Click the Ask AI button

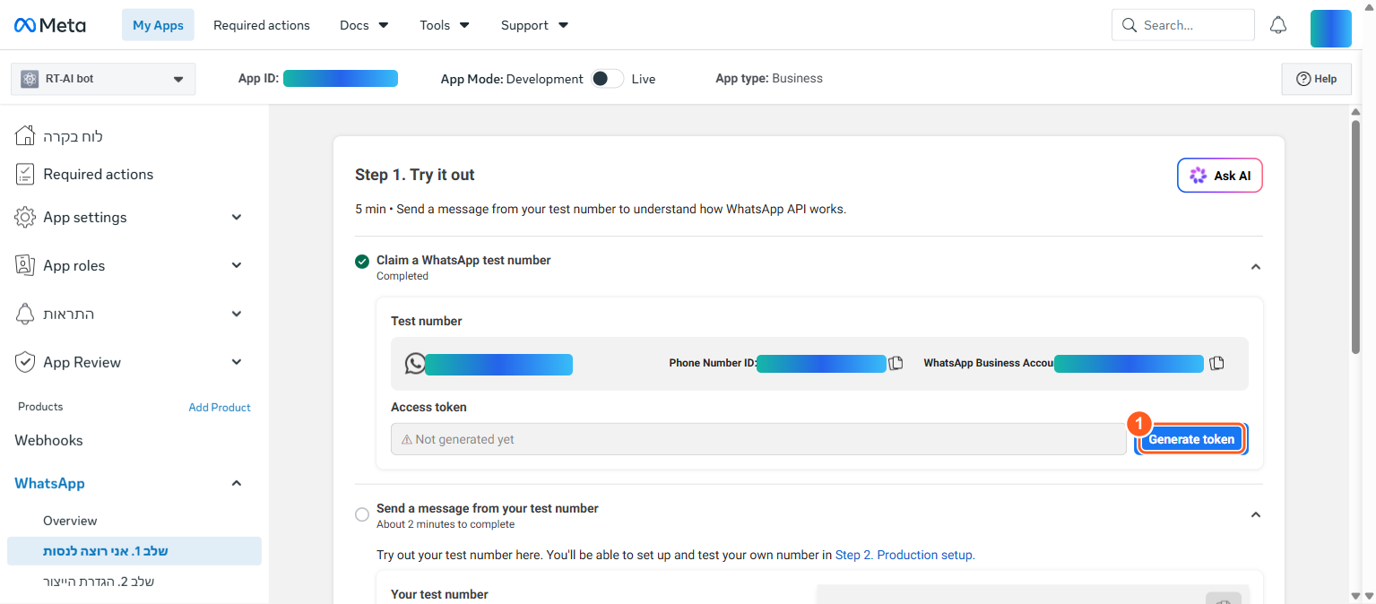point(1219,176)
